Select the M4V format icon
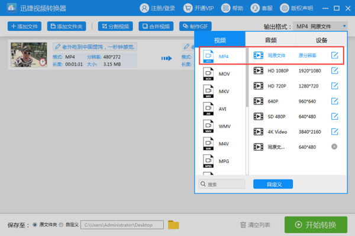The height and width of the screenshot is (236, 355). tap(208, 143)
